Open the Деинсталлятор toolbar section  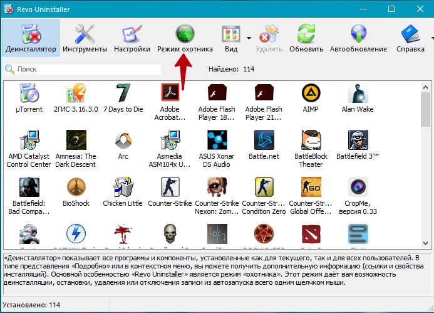pyautogui.click(x=31, y=38)
